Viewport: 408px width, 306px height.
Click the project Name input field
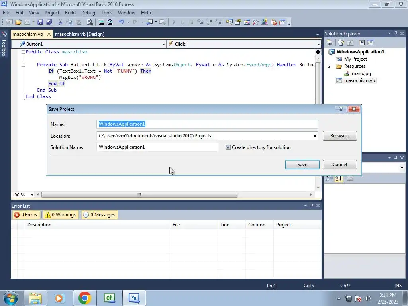coord(207,124)
